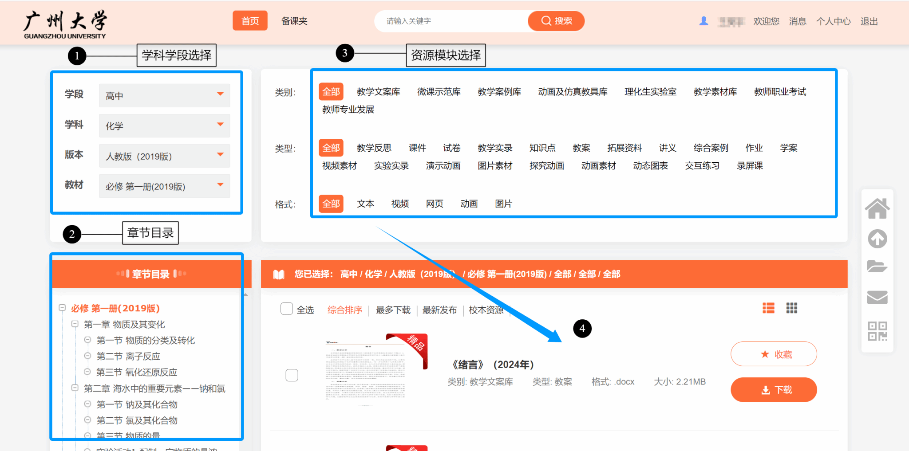This screenshot has width=909, height=451.
Task: Select the 最多下载 sort tab
Action: click(393, 310)
